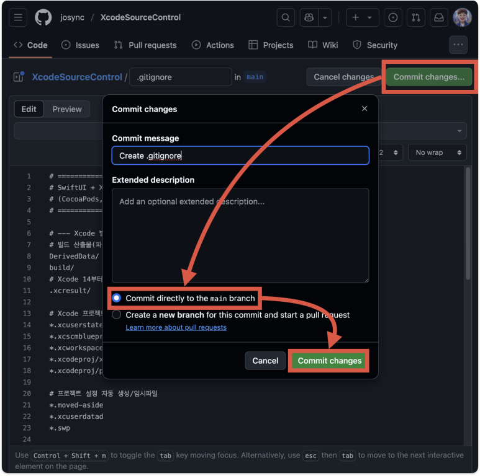Select the Preview tab
The height and width of the screenshot is (476, 480).
[67, 109]
